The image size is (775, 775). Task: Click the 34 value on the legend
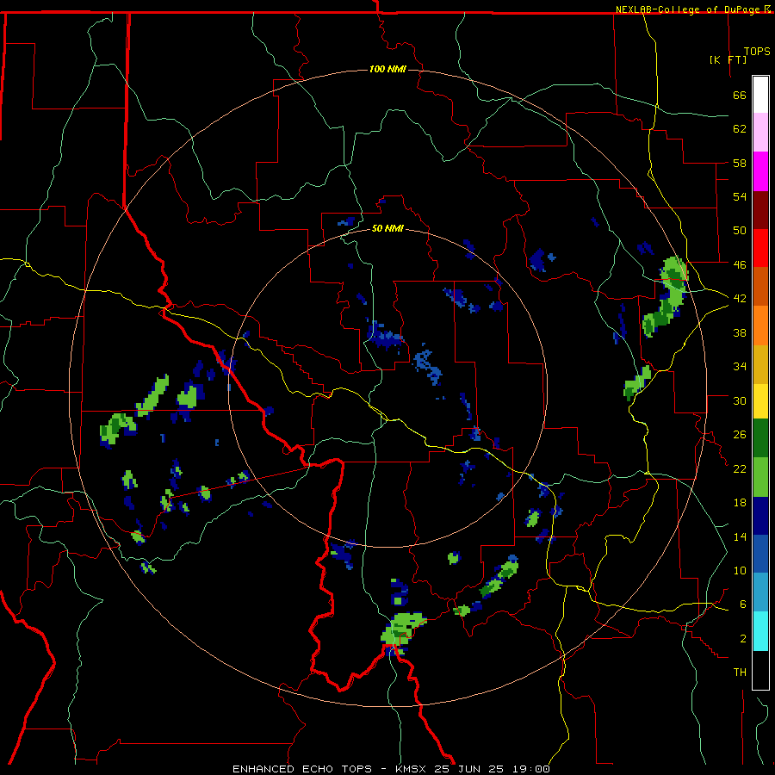[740, 367]
